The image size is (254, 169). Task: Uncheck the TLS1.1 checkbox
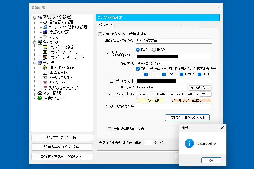[x=164, y=74]
